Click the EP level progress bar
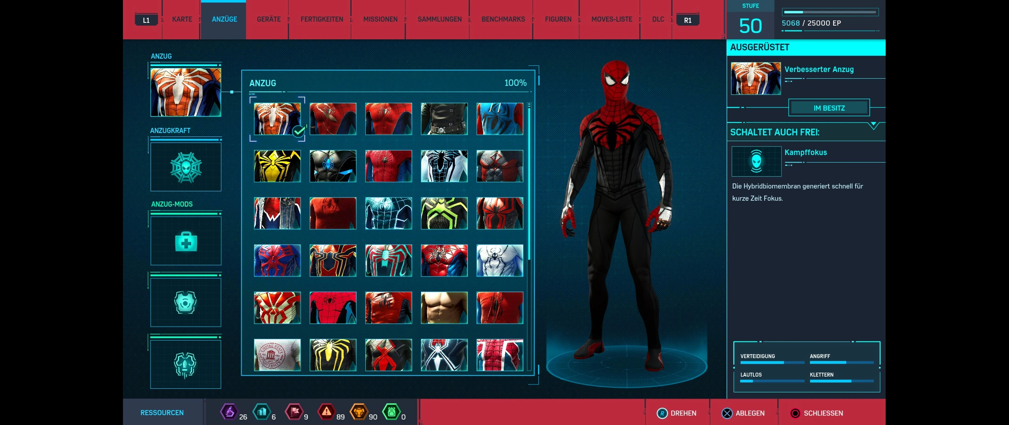Image resolution: width=1009 pixels, height=425 pixels. coord(830,12)
